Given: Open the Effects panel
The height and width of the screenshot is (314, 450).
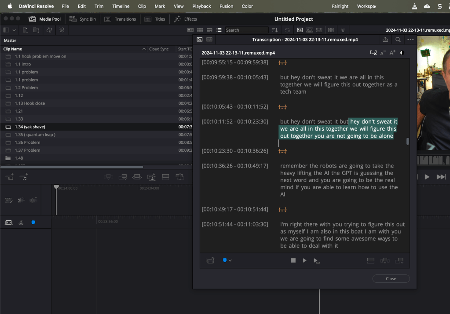Looking at the screenshot, I should tap(186, 19).
